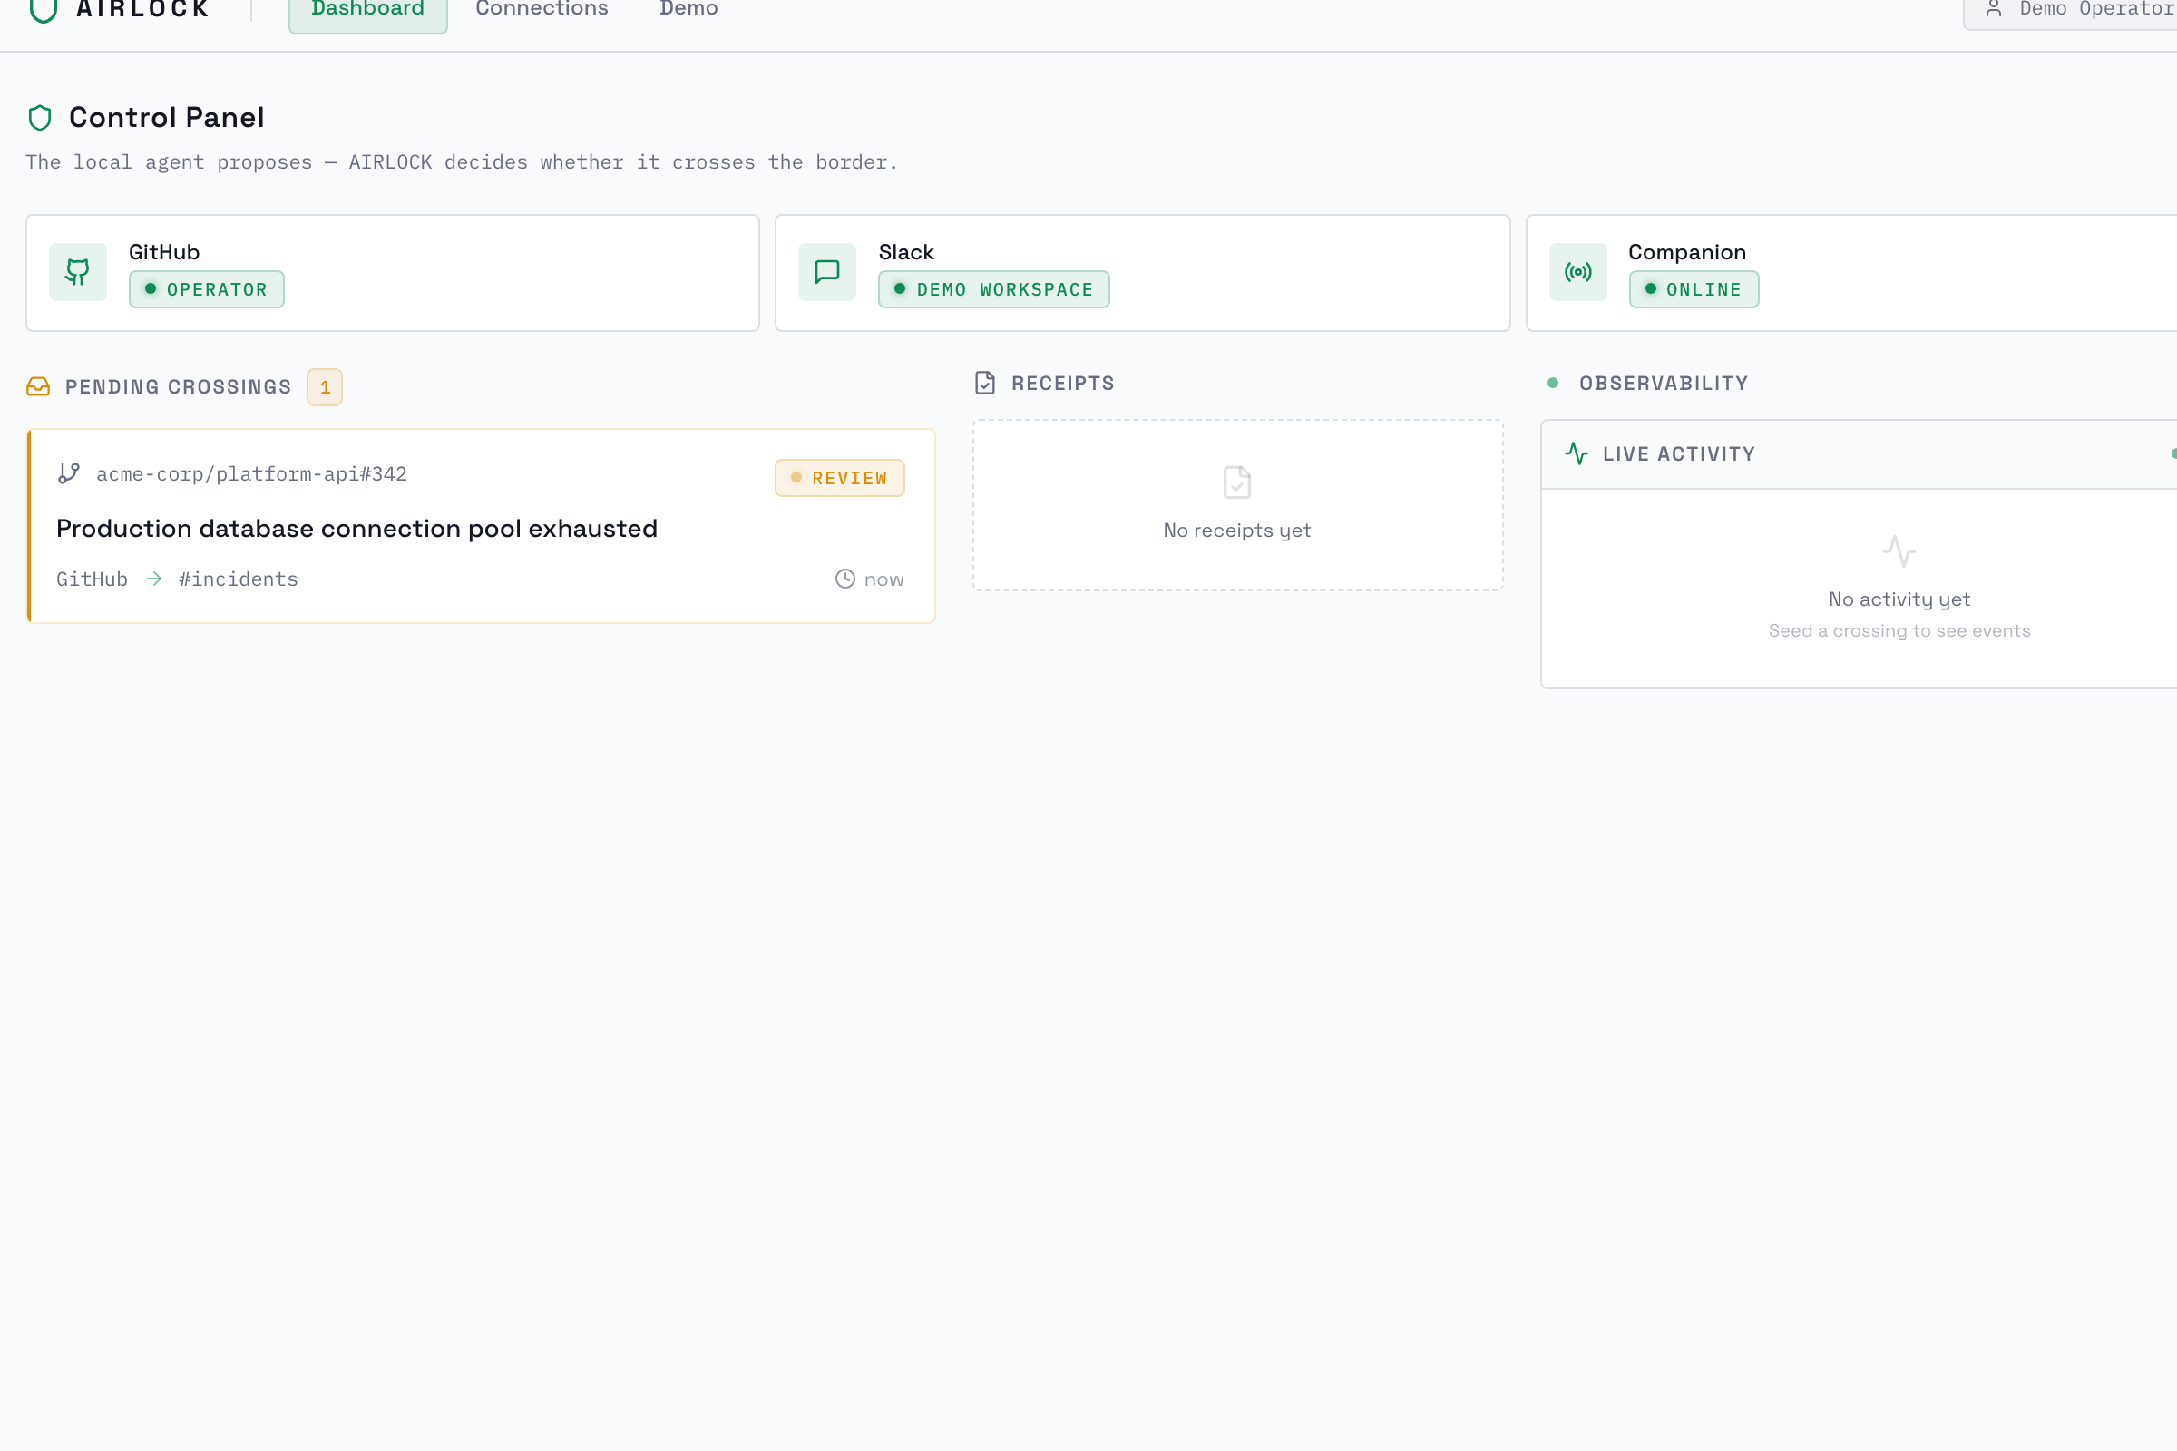Open the Demo tab
Screen dimensions: 2177x1451
[x=688, y=10]
